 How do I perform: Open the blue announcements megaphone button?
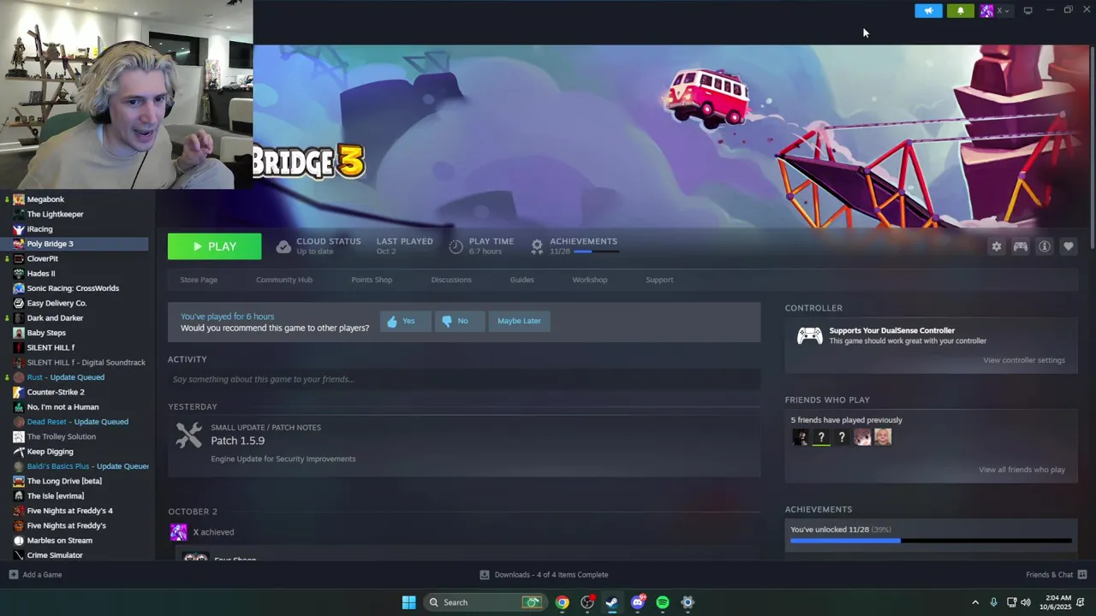click(928, 10)
